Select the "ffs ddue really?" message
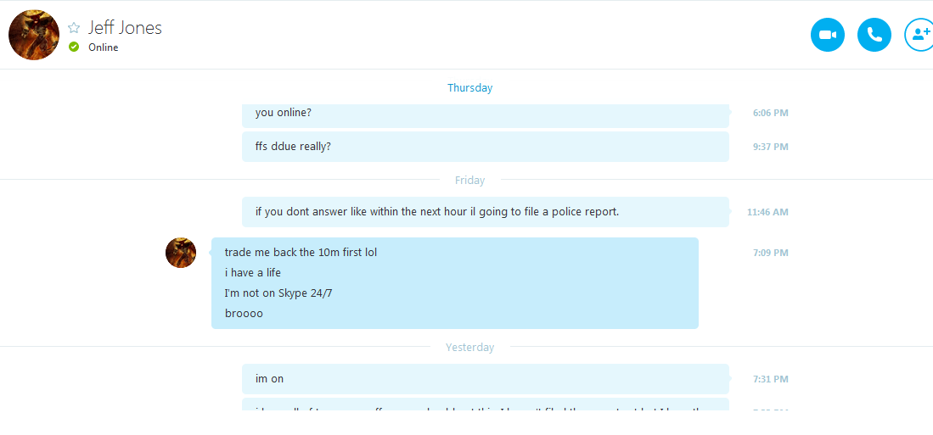Screen dimensions: 933x435 tap(486, 146)
